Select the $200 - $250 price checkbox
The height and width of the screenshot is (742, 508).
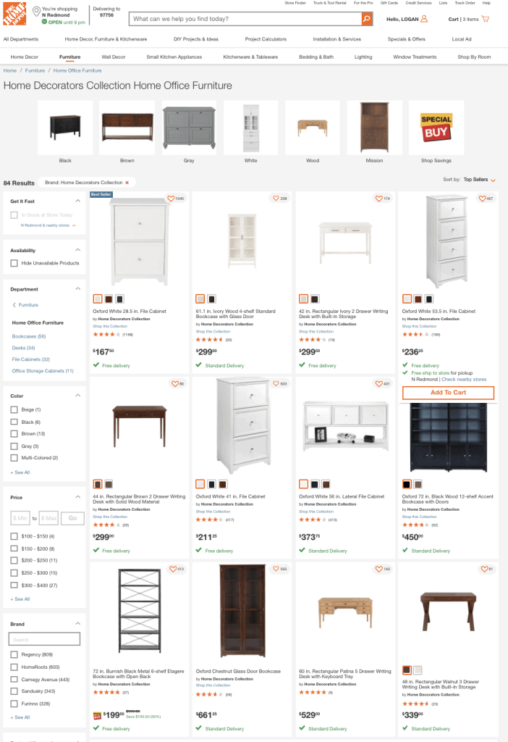14,560
